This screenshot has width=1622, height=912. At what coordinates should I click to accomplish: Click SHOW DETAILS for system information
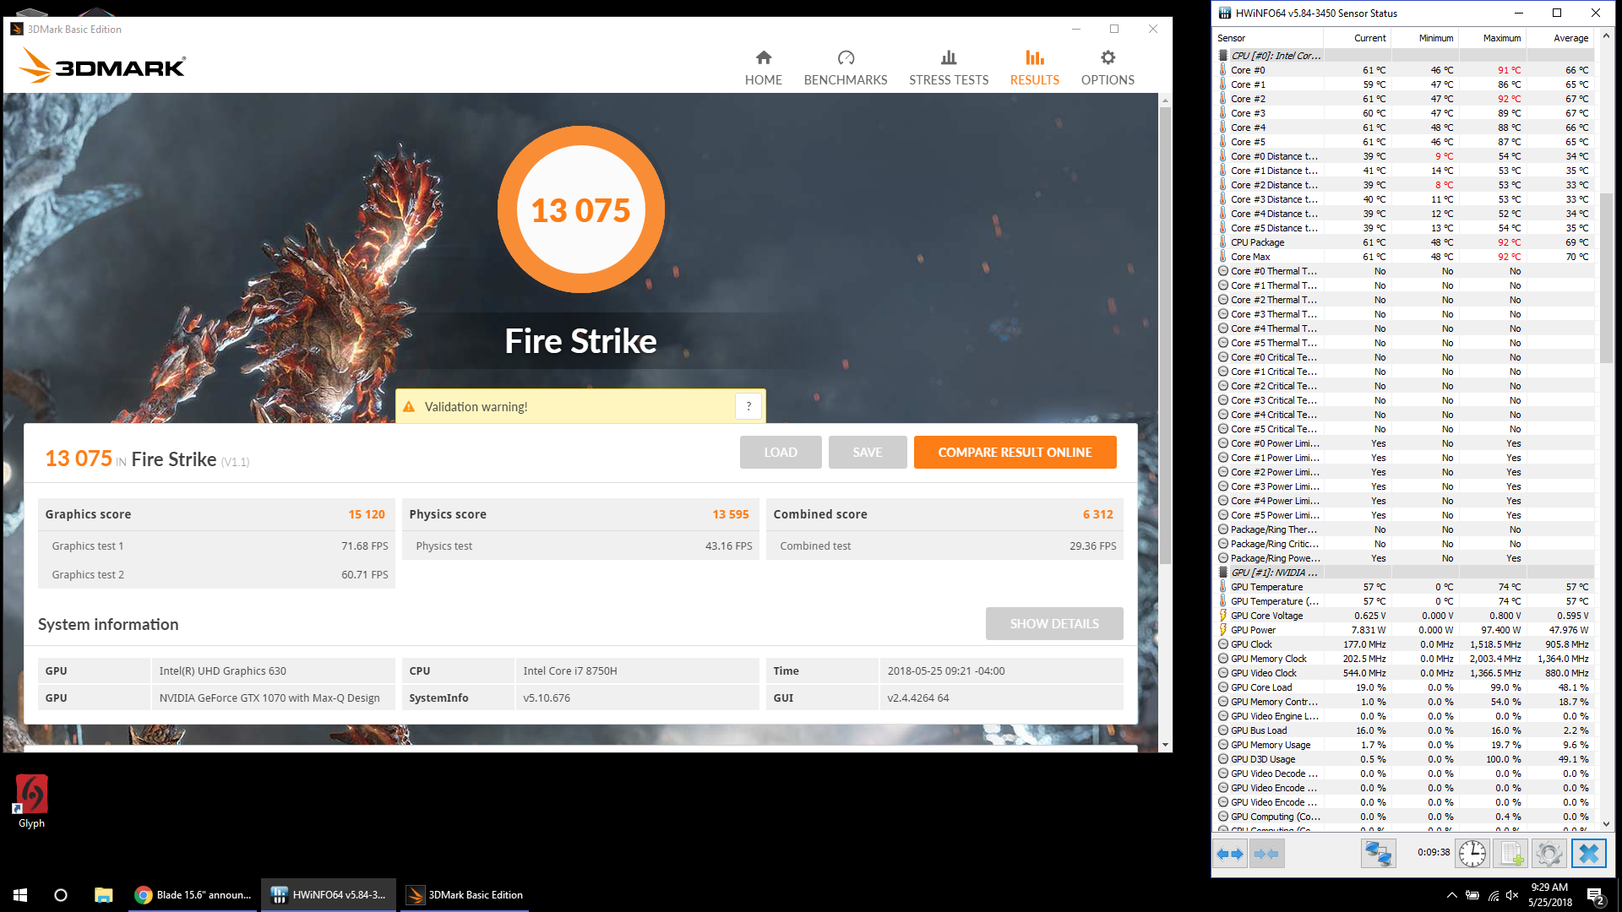tap(1054, 623)
